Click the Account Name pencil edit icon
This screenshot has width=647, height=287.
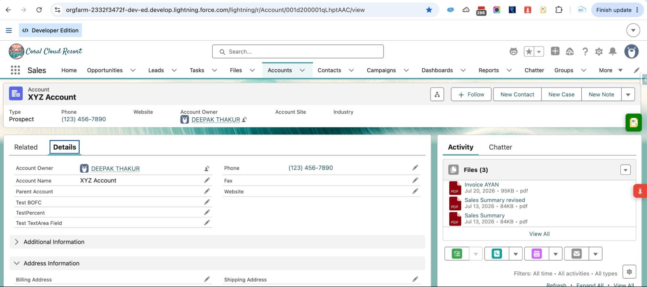(x=207, y=180)
